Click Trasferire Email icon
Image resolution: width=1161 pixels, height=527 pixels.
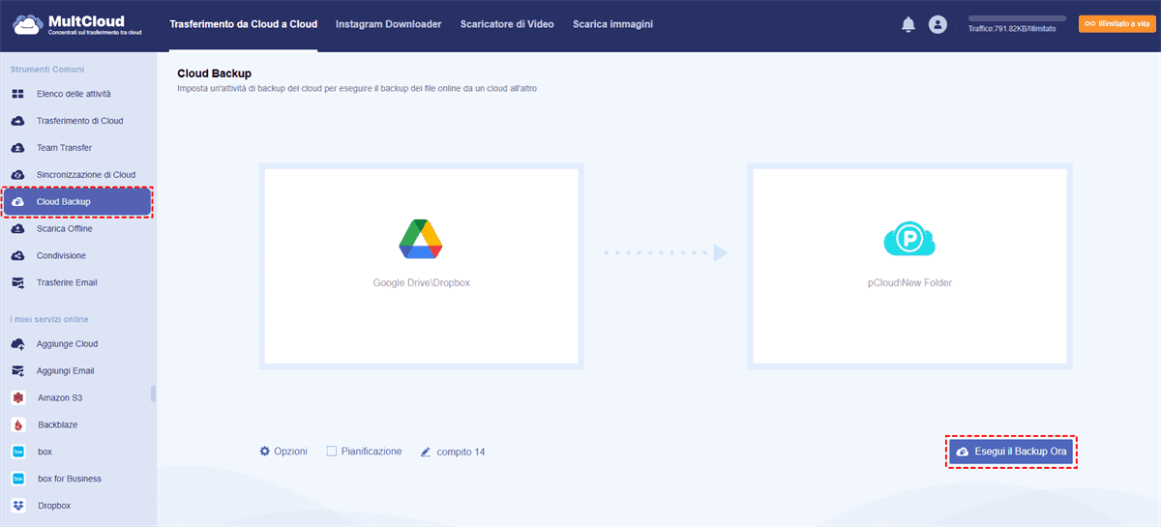click(x=17, y=283)
